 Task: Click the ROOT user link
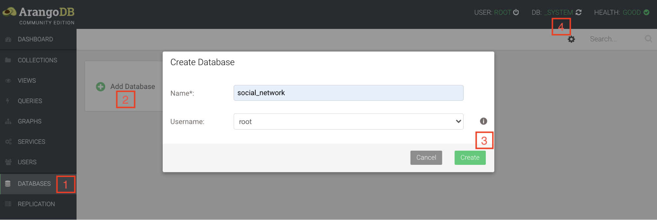pos(503,12)
